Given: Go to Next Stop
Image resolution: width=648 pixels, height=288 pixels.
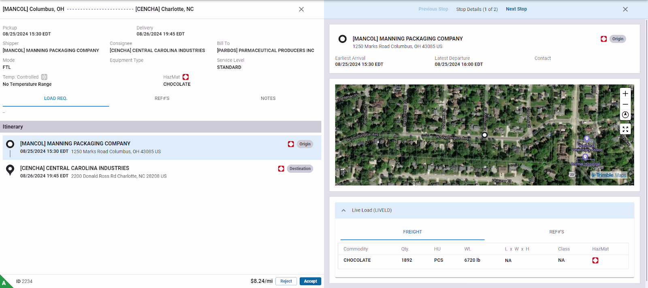Looking at the screenshot, I should pyautogui.click(x=516, y=9).
